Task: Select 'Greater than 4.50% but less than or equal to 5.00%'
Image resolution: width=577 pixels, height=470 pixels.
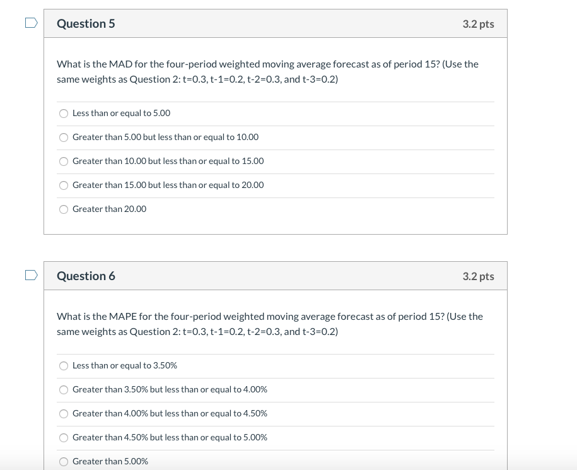Action: click(x=64, y=438)
